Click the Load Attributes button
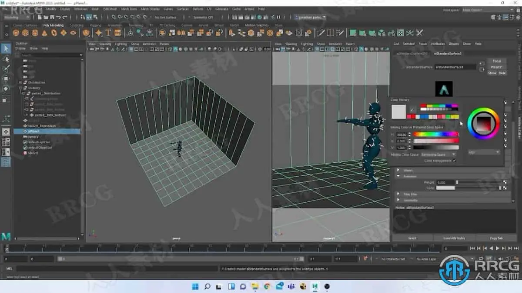Image resolution: width=522 pixels, height=293 pixels. [x=454, y=238]
